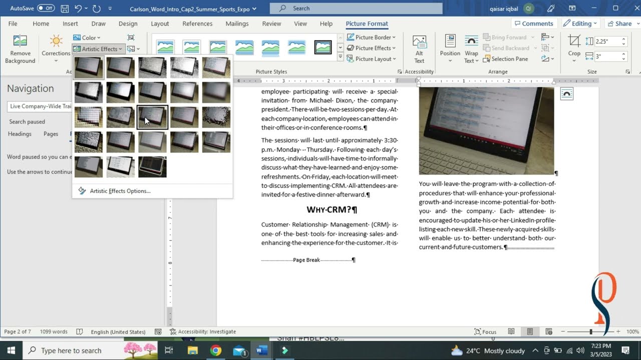The width and height of the screenshot is (641, 360).
Task: Click the Layout Options icon beside the picture
Action: pyautogui.click(x=566, y=93)
